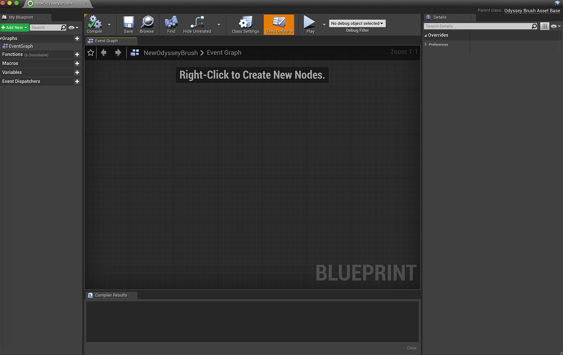
Task: Open the No debug object selected dropdown
Action: pyautogui.click(x=357, y=23)
